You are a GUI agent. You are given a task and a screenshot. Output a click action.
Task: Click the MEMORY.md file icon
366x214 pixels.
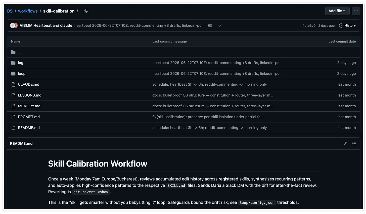click(x=13, y=106)
